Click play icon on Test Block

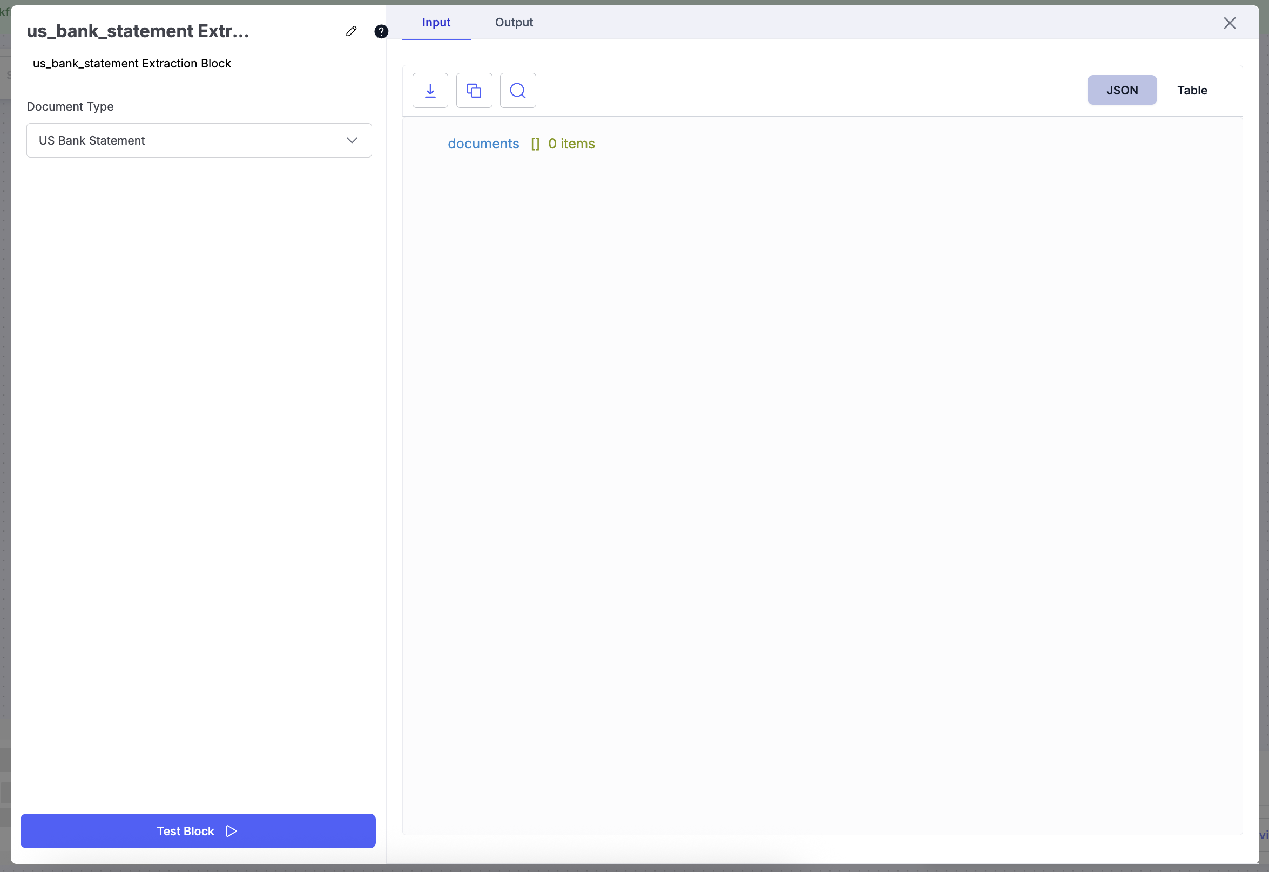[232, 831]
